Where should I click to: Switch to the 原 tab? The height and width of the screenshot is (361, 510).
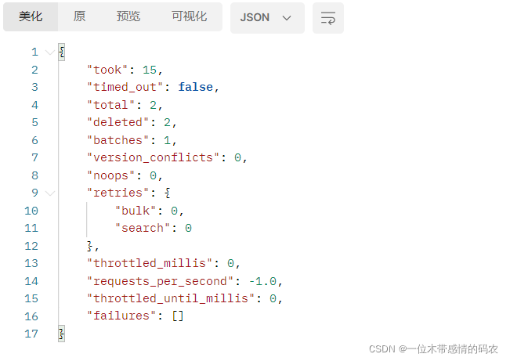click(x=79, y=16)
